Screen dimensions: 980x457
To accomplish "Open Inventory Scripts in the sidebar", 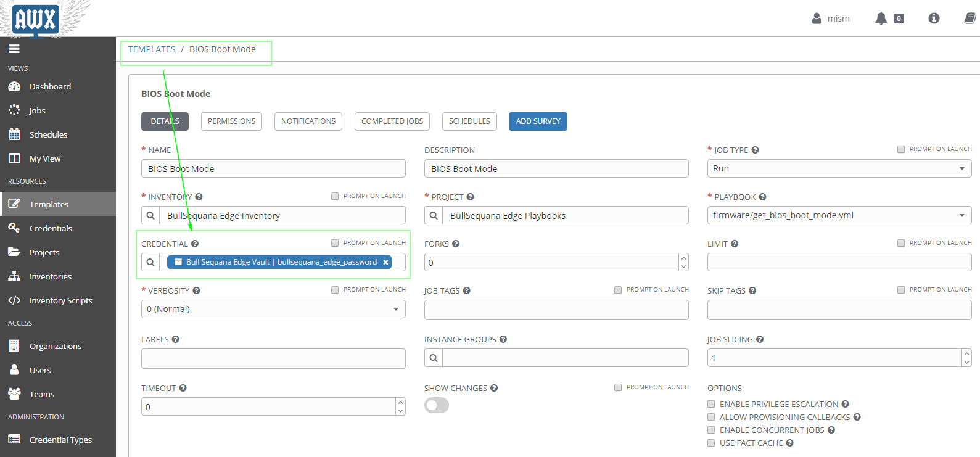I will click(x=58, y=300).
